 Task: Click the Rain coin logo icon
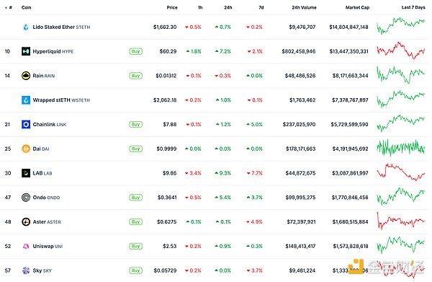tap(26, 76)
